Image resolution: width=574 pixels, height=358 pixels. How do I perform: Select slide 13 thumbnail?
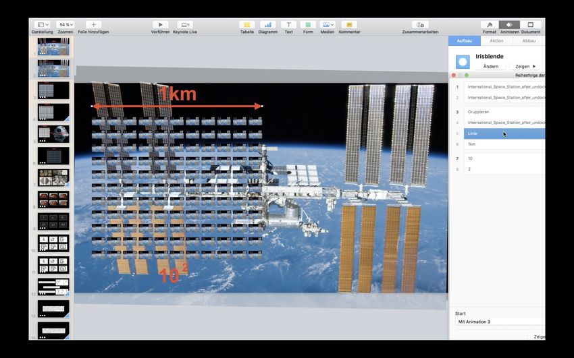pyautogui.click(x=53, y=309)
